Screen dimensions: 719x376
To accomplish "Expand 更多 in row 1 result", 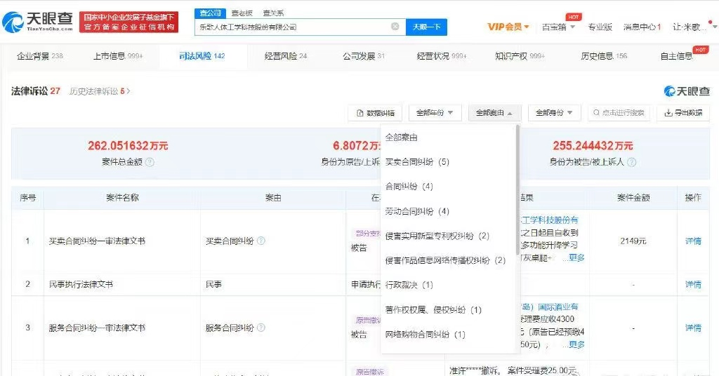I will 576,258.
